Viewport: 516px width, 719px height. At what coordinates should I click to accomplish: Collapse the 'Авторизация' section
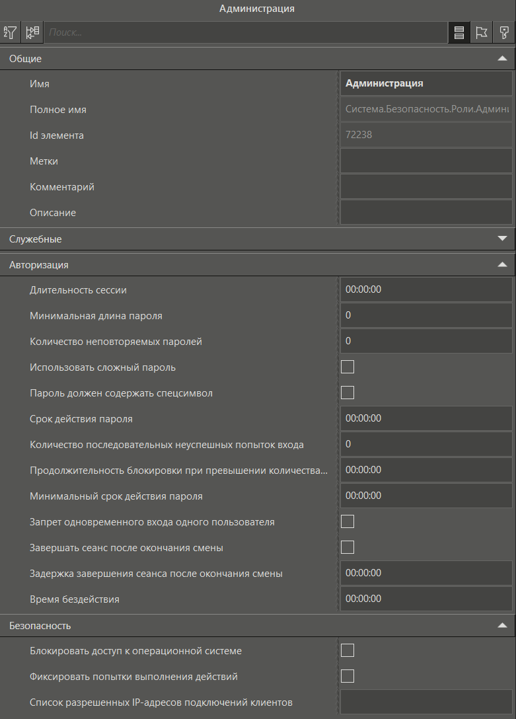tap(502, 265)
